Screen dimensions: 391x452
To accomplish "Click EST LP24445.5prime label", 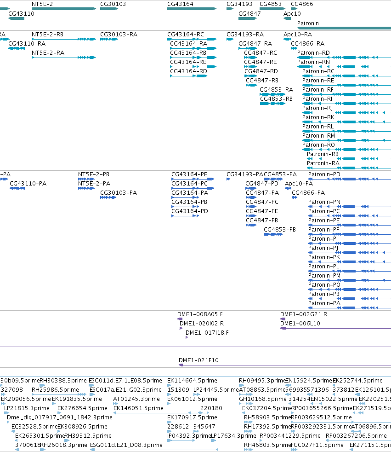I will (x=216, y=390).
